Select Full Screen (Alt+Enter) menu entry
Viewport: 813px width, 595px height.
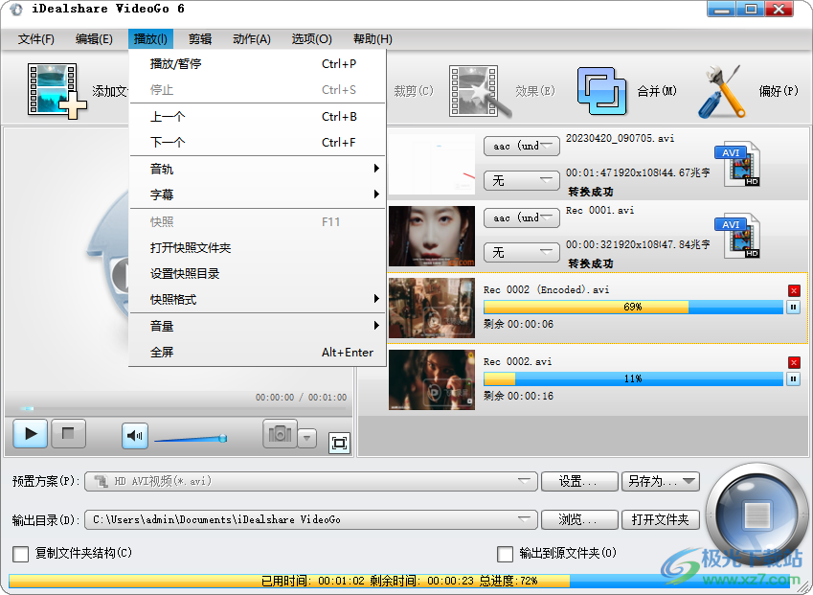pos(258,353)
